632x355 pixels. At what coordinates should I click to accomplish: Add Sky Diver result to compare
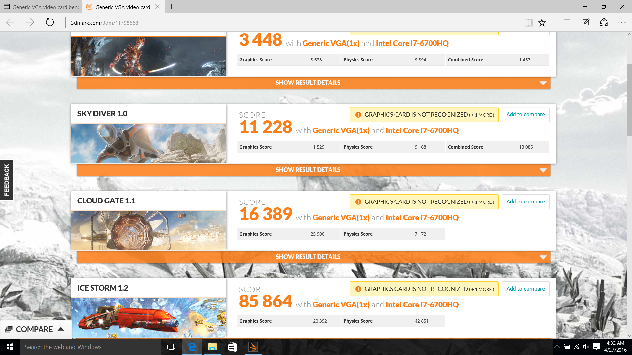click(x=526, y=114)
